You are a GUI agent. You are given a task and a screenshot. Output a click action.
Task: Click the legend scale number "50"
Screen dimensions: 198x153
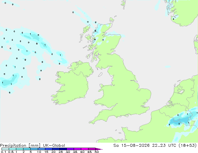point(97,152)
